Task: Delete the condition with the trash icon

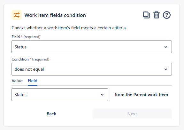Action: (x=157, y=15)
